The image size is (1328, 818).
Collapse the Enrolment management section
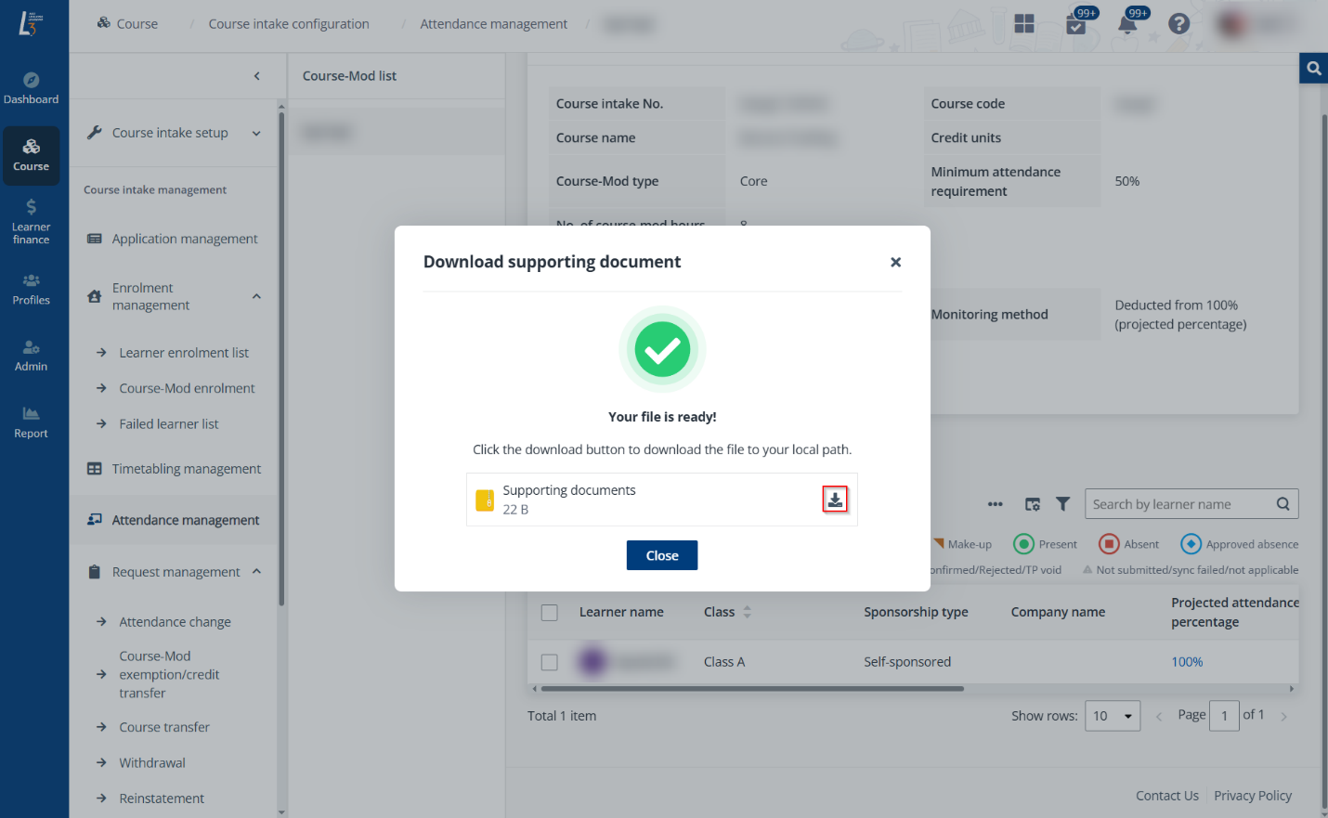point(256,296)
